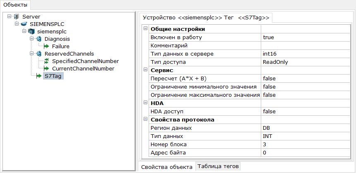Click the HDA доступ property name

[167, 112]
